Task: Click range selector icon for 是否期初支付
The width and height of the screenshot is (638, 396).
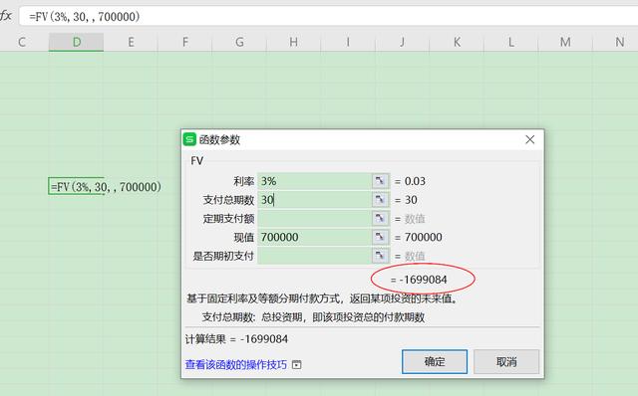Action: [380, 256]
